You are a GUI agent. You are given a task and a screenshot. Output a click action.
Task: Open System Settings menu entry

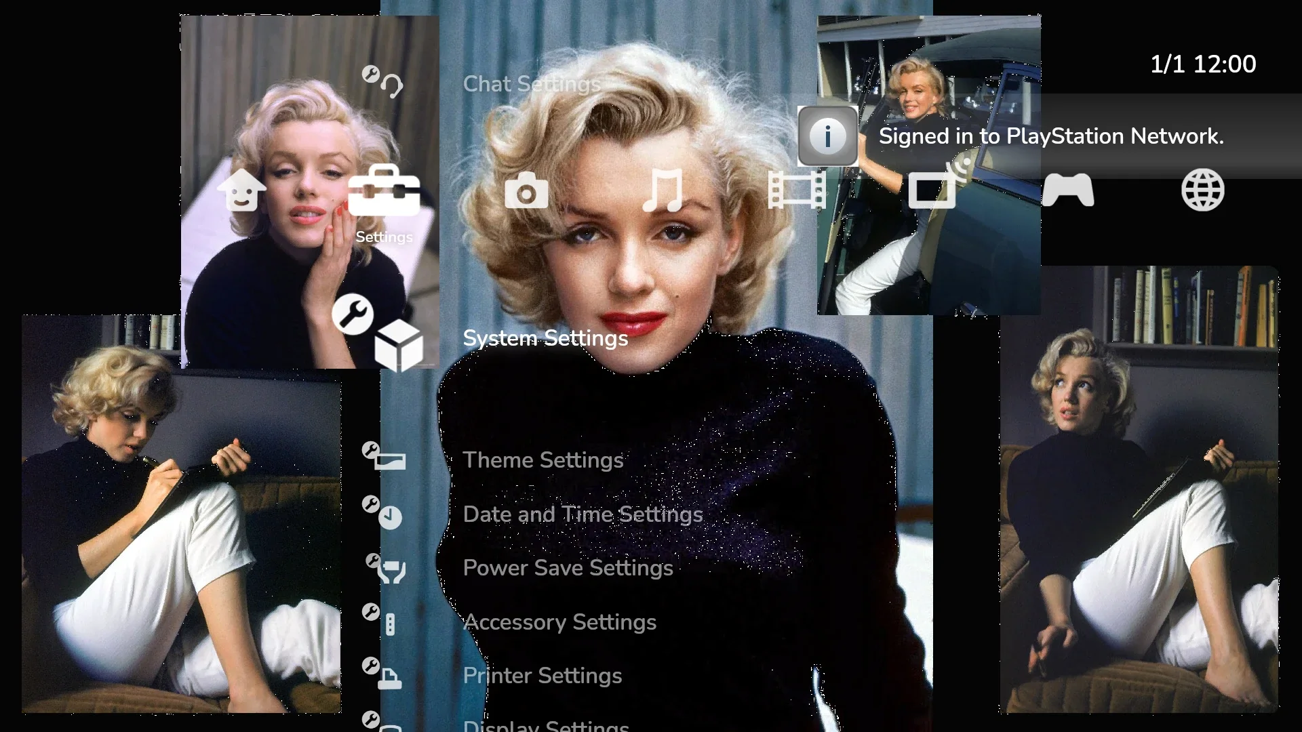pyautogui.click(x=545, y=338)
